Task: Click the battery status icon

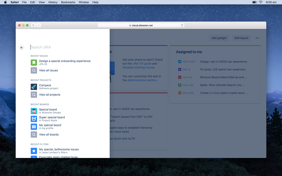Action: [255, 2]
